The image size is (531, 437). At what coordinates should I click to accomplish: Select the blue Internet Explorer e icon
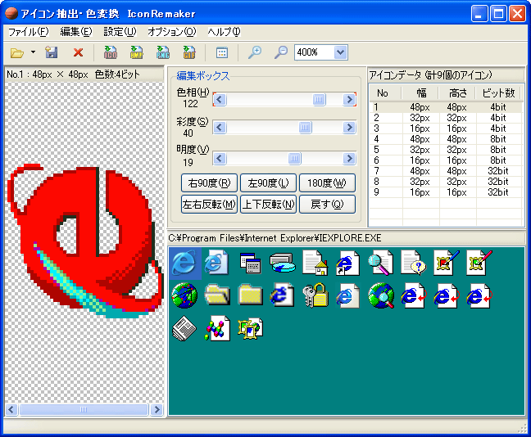184,263
